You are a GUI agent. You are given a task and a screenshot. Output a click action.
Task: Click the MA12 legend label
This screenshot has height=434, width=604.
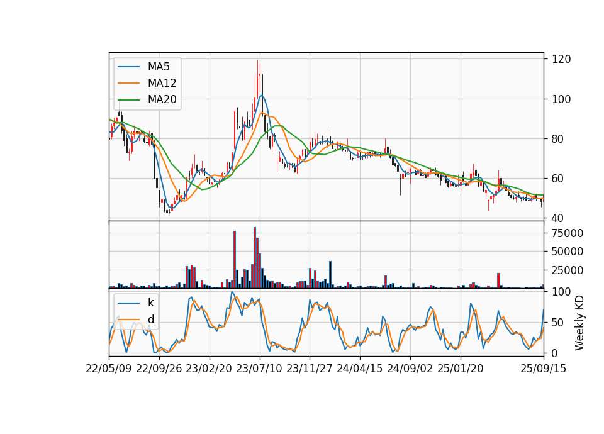point(162,83)
